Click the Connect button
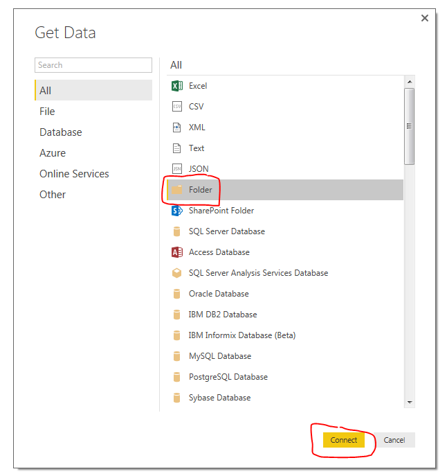 coord(344,440)
